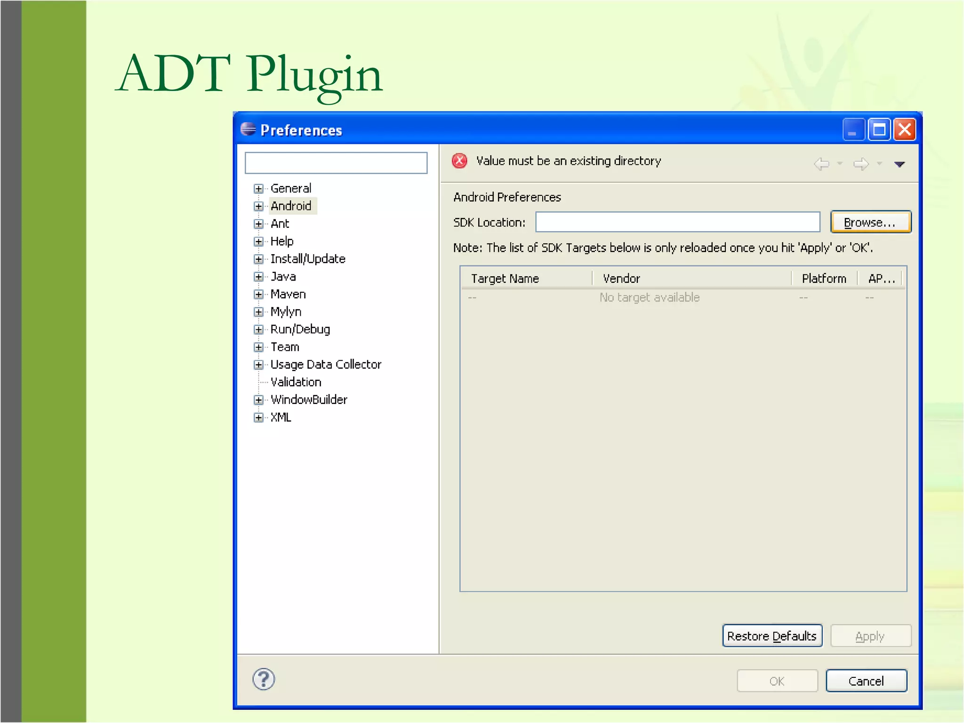Open Install/Update preferences category

[308, 259]
